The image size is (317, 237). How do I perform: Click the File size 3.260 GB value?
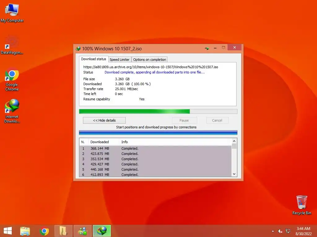pos(122,79)
